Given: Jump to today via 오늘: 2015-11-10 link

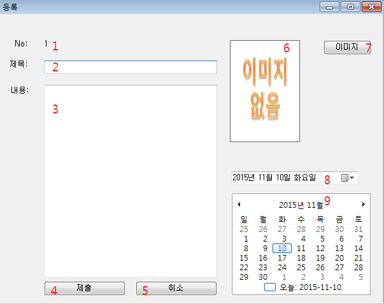Looking at the screenshot, I should click(x=310, y=287).
